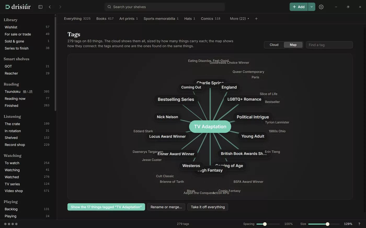Open the Hats tab

(x=190, y=19)
